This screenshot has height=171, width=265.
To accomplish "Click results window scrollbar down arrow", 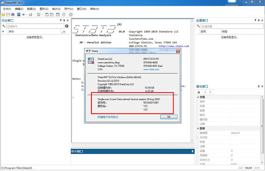I will click(x=192, y=141).
